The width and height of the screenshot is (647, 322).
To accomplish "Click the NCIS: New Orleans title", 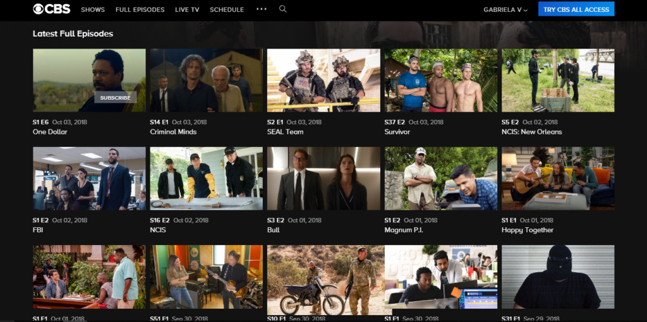I will (x=532, y=132).
